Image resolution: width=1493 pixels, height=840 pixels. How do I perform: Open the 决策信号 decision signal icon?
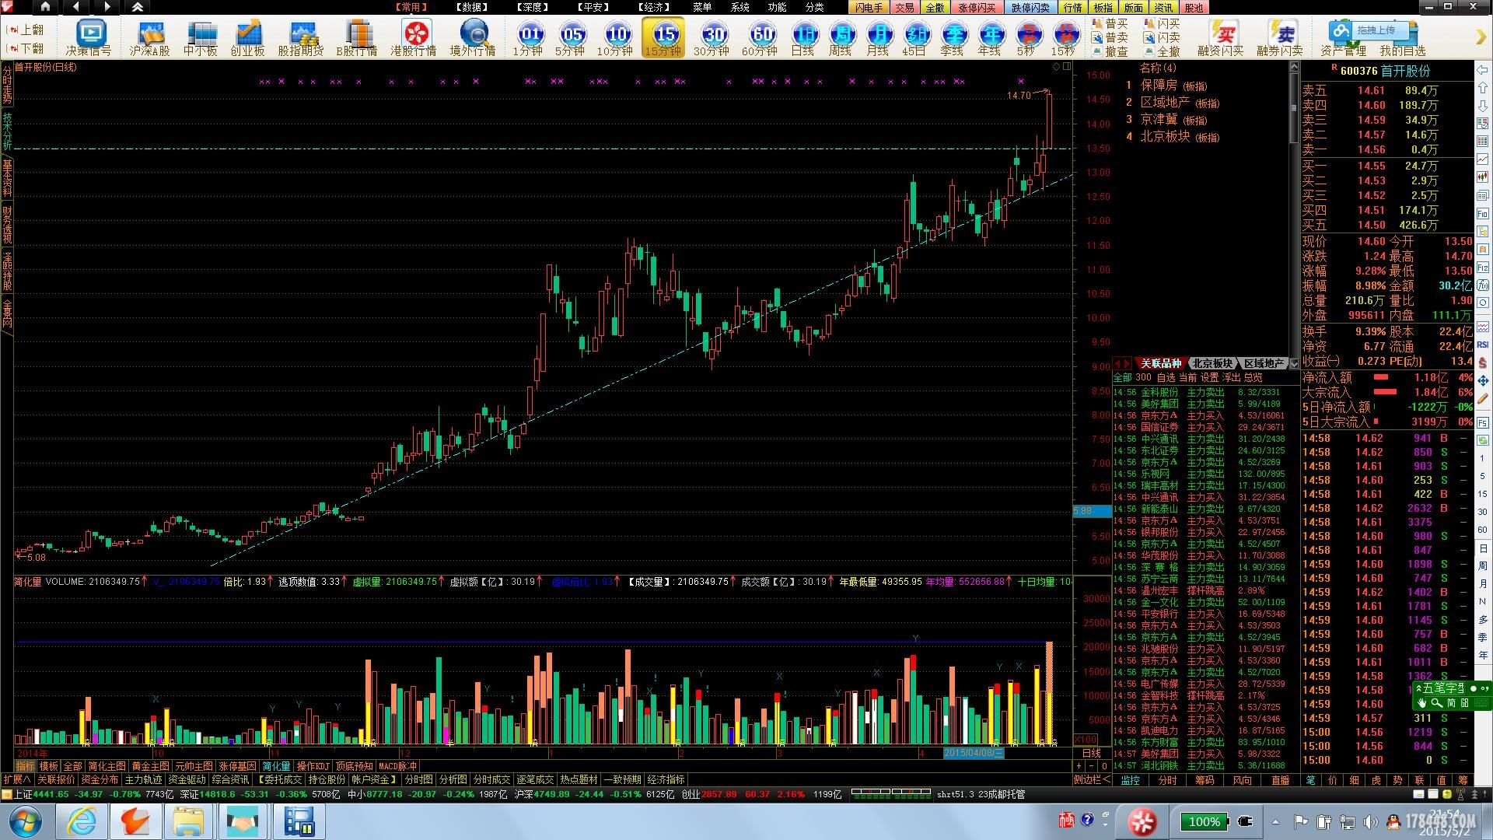(89, 37)
